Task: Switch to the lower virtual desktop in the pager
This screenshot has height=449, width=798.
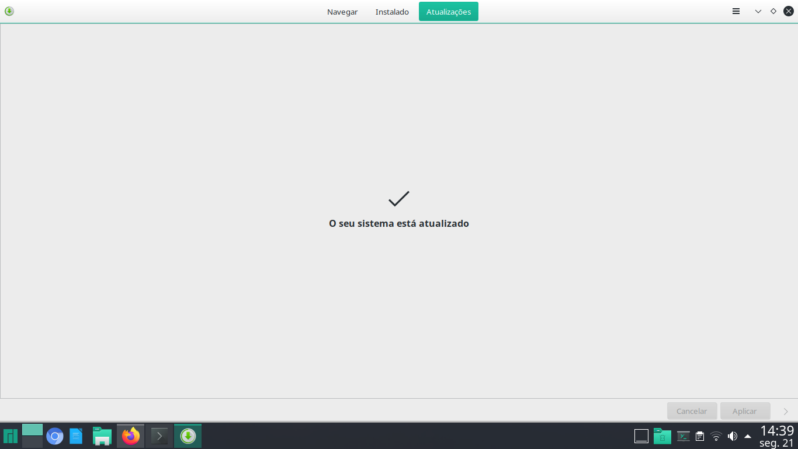Action: pyautogui.click(x=32, y=442)
